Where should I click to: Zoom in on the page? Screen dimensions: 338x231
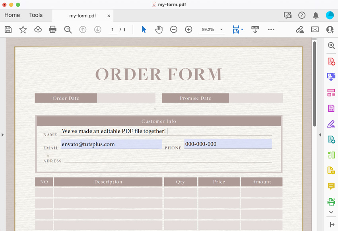tap(188, 29)
